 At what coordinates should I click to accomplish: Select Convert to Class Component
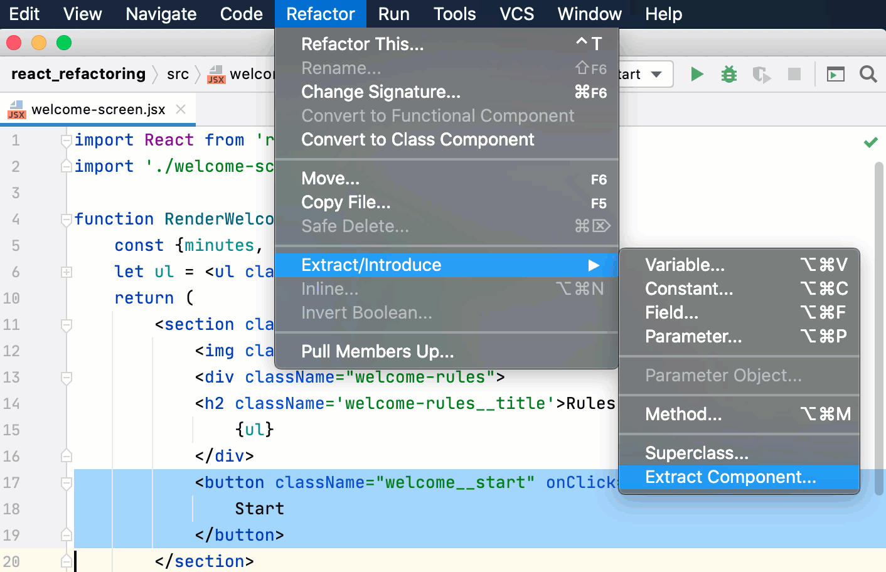pos(417,139)
